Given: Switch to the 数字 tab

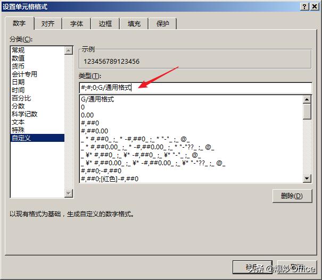Looking at the screenshot, I should click(19, 23).
